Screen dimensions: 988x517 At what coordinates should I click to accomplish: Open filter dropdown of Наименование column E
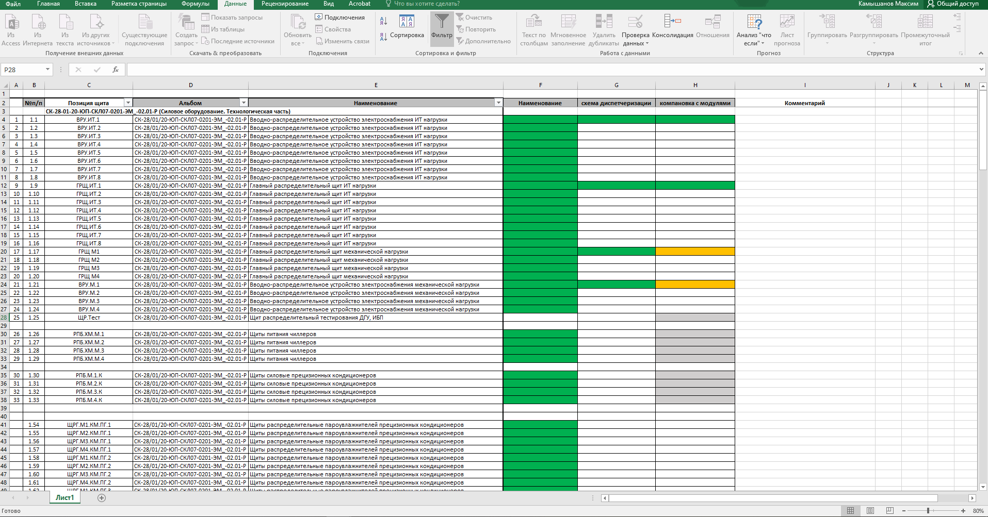tap(498, 103)
